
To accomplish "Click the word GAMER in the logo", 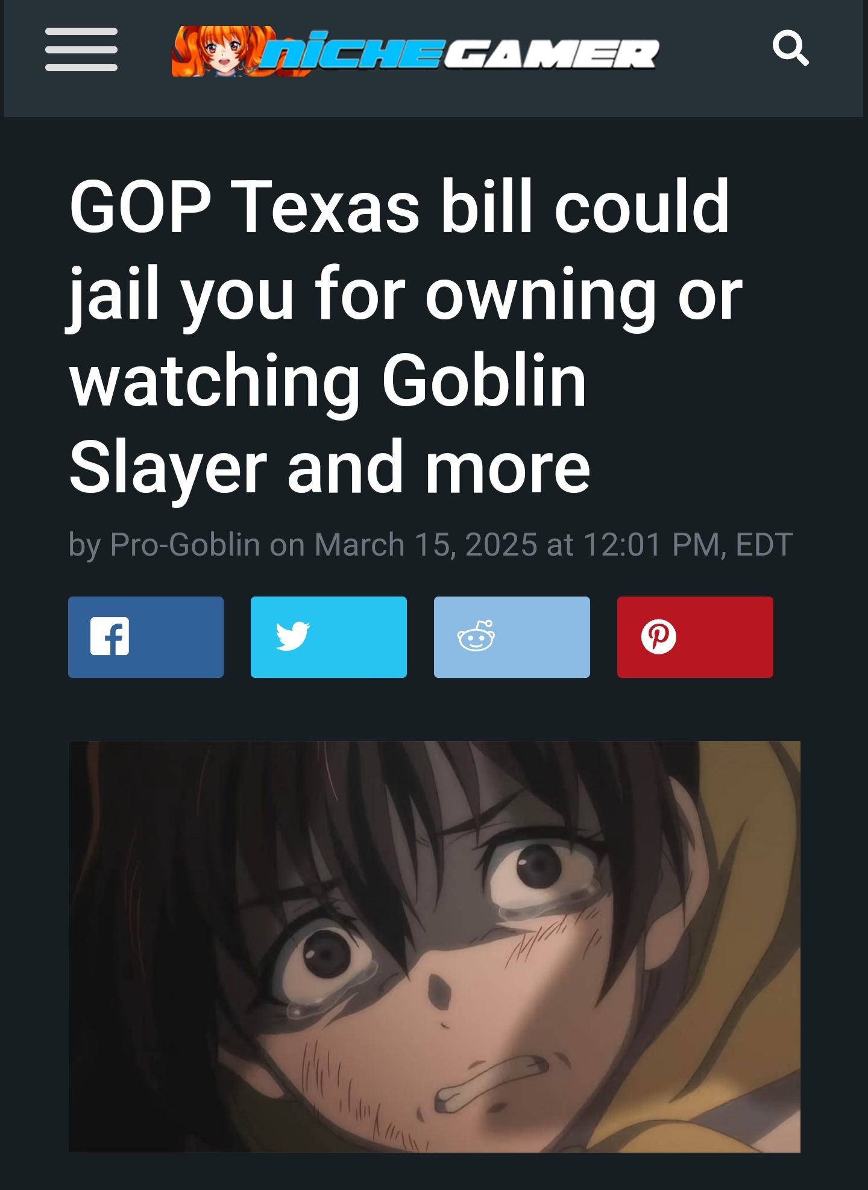I will 552,54.
